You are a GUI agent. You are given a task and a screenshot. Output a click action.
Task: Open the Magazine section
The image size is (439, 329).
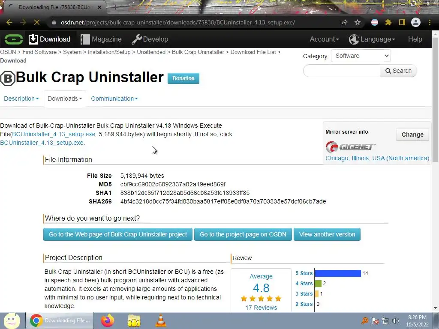[x=101, y=39]
